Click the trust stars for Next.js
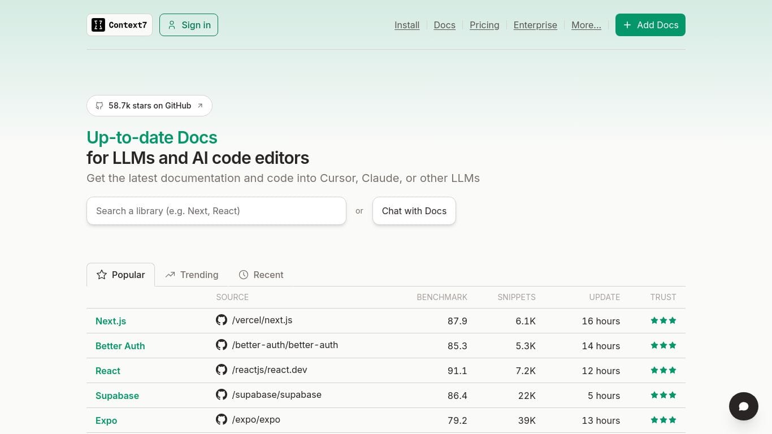The height and width of the screenshot is (434, 772). point(663,320)
